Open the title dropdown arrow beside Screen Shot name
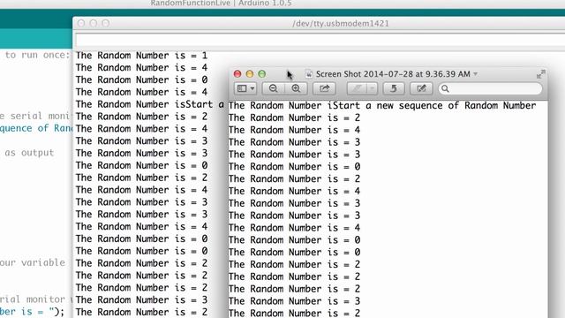Screen dimensions: 565x318 [476, 74]
